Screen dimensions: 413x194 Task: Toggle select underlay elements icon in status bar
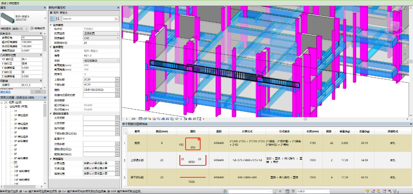point(373,191)
